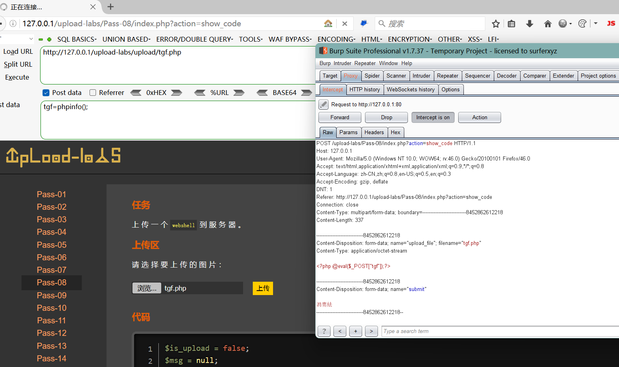Forward the intercepted request
The width and height of the screenshot is (619, 367).
tap(340, 117)
